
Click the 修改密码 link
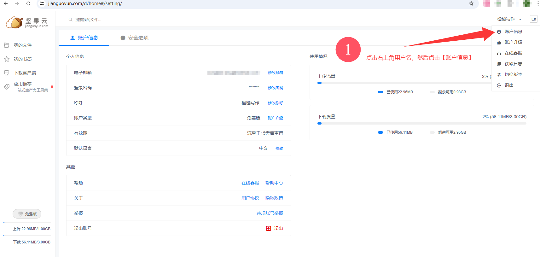276,88
